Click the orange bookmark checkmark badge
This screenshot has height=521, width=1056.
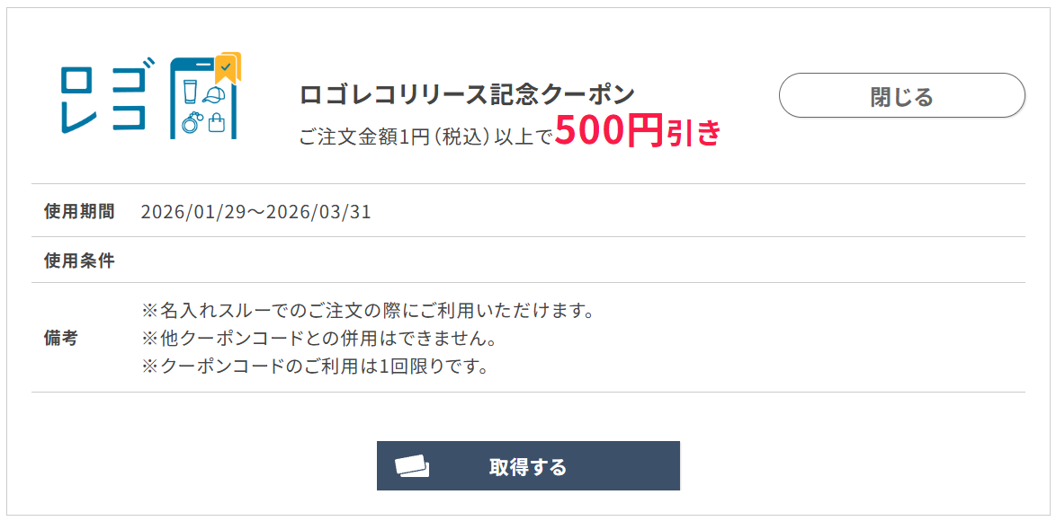point(227,67)
